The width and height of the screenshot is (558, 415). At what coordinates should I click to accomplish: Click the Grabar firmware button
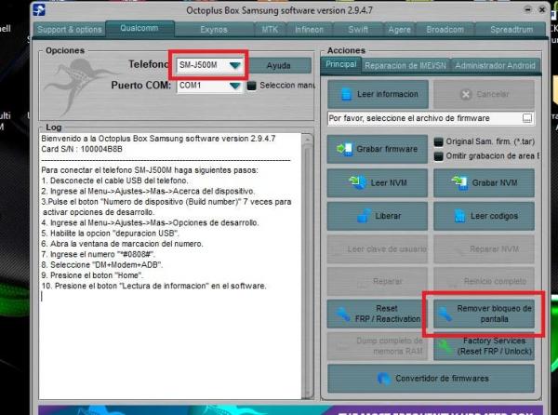(378, 149)
